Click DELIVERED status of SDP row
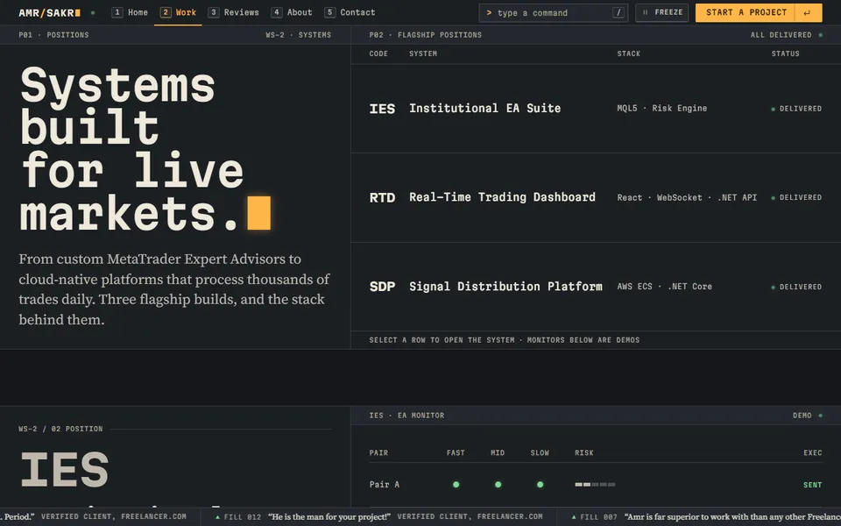Image resolution: width=841 pixels, height=526 pixels. pyautogui.click(x=796, y=288)
